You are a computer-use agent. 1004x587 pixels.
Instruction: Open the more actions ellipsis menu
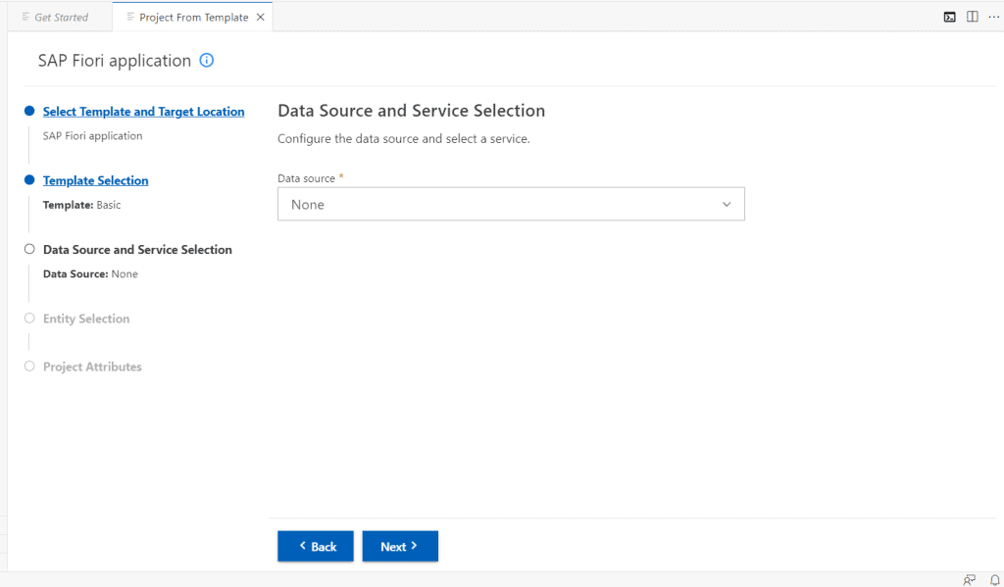(994, 18)
